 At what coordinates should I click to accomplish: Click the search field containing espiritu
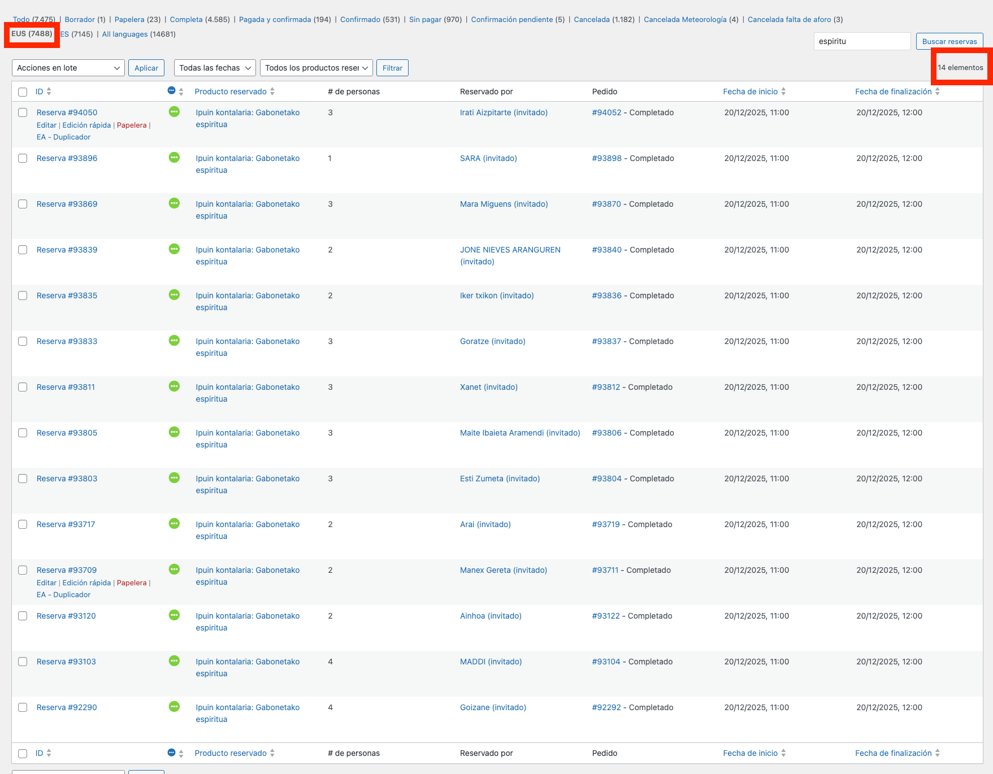click(x=861, y=41)
